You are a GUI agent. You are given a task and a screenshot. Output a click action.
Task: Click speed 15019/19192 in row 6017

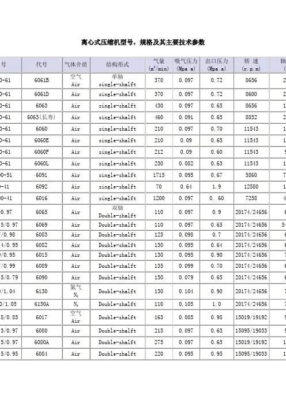coord(251,318)
